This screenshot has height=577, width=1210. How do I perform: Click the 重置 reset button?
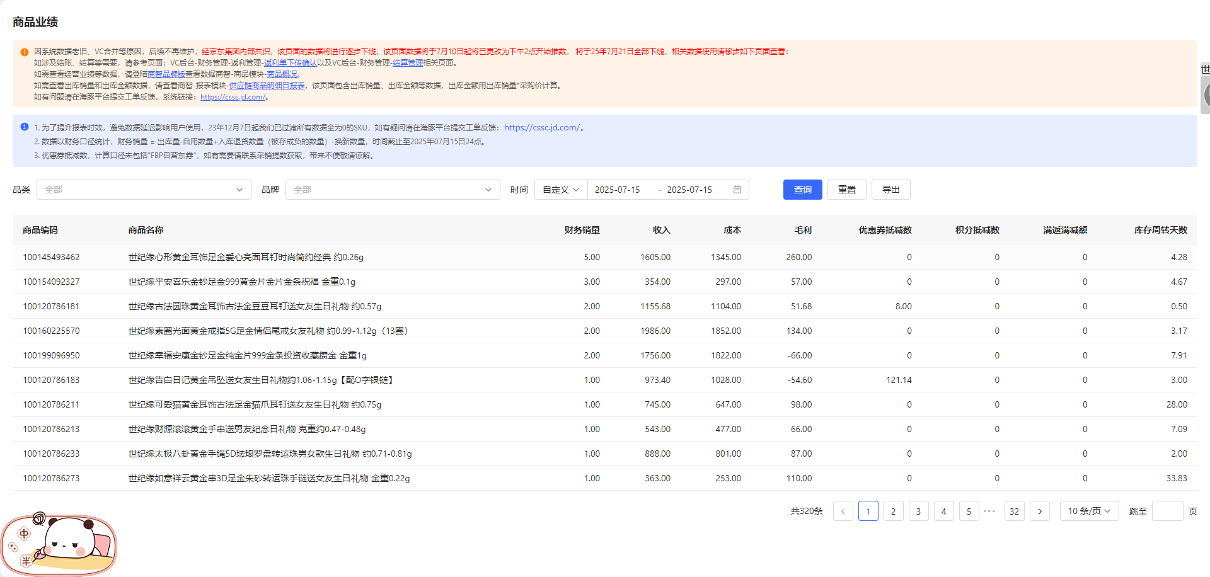846,190
